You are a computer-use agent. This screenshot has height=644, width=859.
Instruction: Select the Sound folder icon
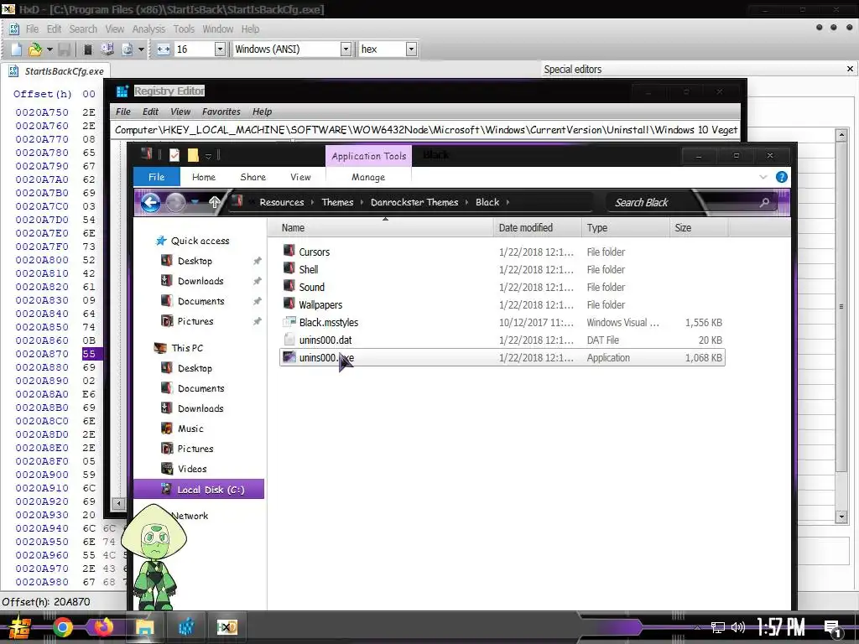click(289, 287)
